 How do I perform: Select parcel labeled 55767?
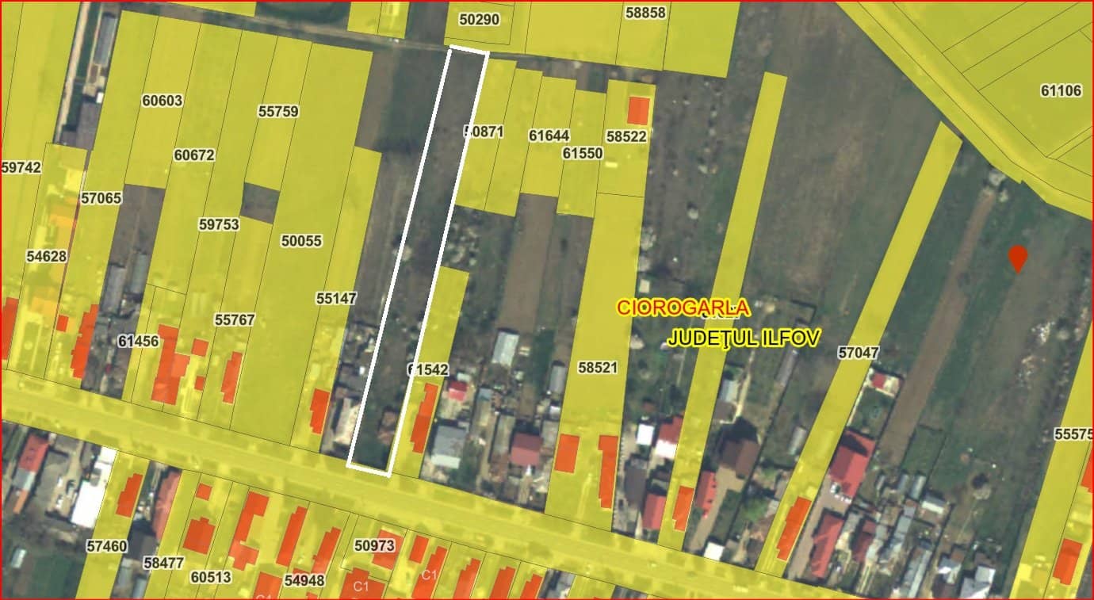235,319
